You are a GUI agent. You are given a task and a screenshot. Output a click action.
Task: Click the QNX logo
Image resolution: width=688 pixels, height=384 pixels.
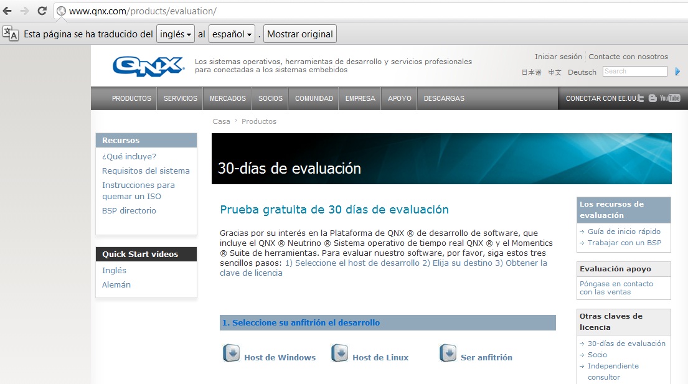click(148, 67)
